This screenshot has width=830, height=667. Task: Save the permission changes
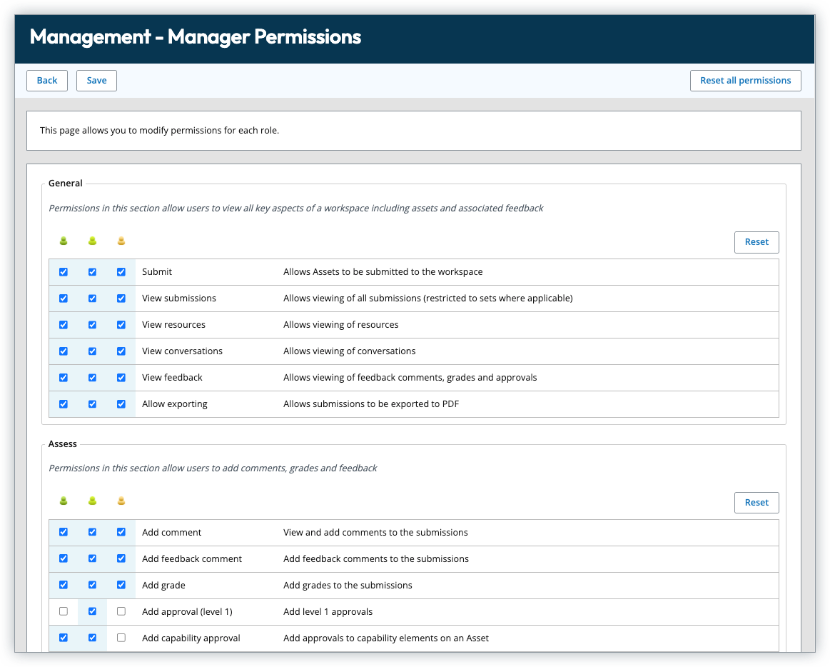click(x=96, y=81)
